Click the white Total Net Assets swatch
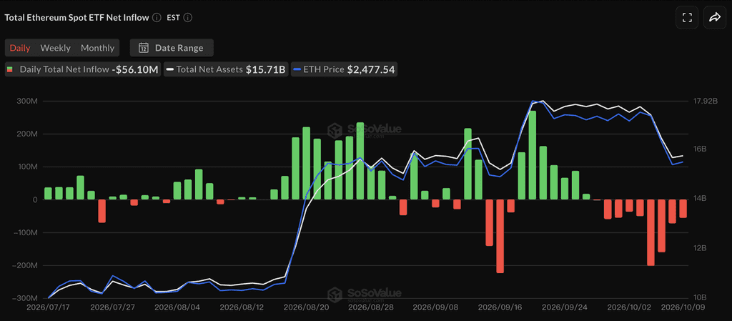This screenshot has width=732, height=321. (x=170, y=69)
